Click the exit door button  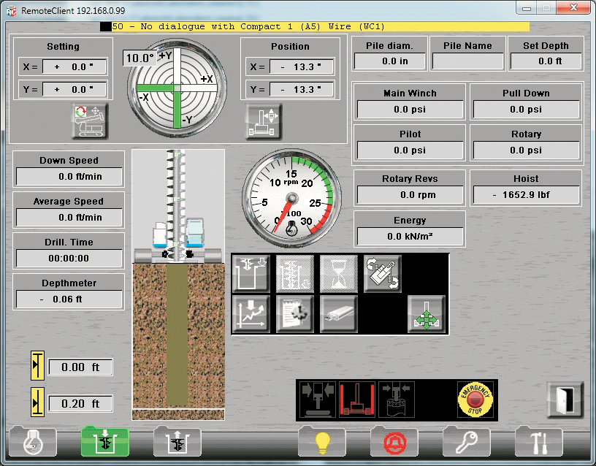[565, 400]
